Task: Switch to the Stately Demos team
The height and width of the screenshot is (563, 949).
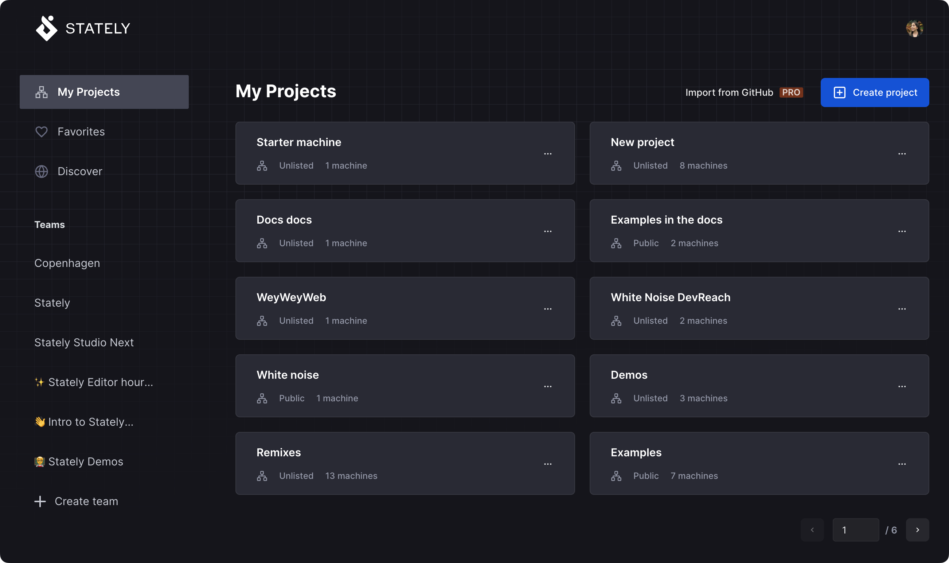Action: pyautogui.click(x=79, y=461)
